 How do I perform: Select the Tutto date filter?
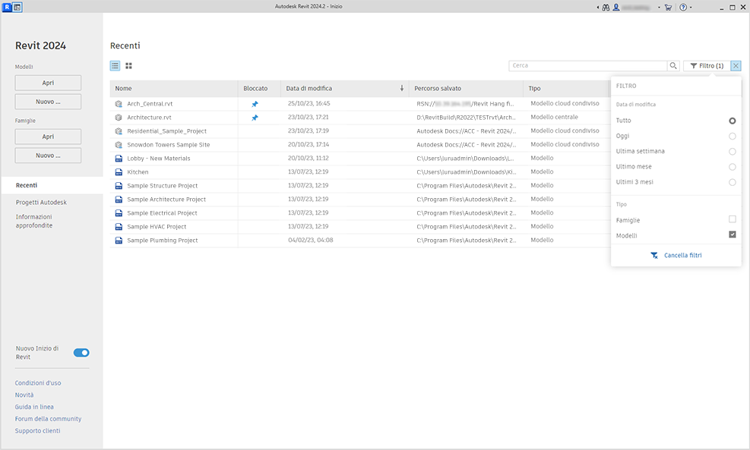click(732, 121)
